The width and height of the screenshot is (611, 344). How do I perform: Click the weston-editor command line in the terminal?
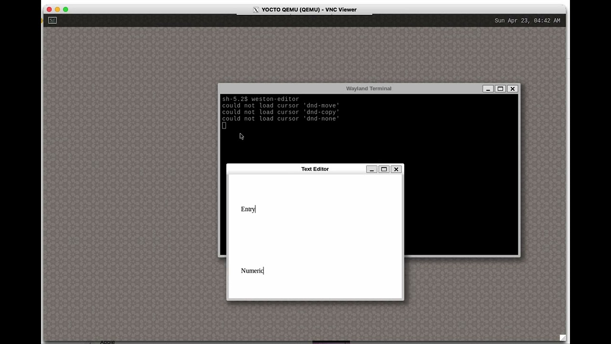(x=261, y=99)
